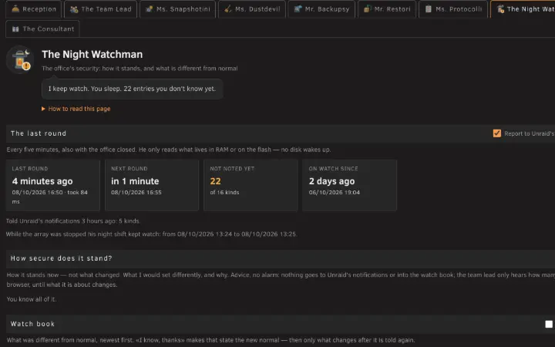Click the 'While the array was stopped' line

tap(152, 234)
